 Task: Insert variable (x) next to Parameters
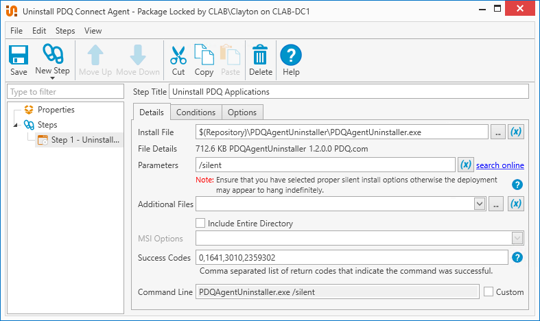pos(466,165)
